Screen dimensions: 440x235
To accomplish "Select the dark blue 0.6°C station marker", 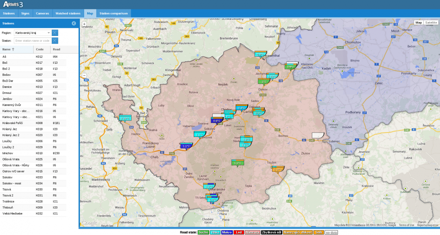I will (x=217, y=121).
